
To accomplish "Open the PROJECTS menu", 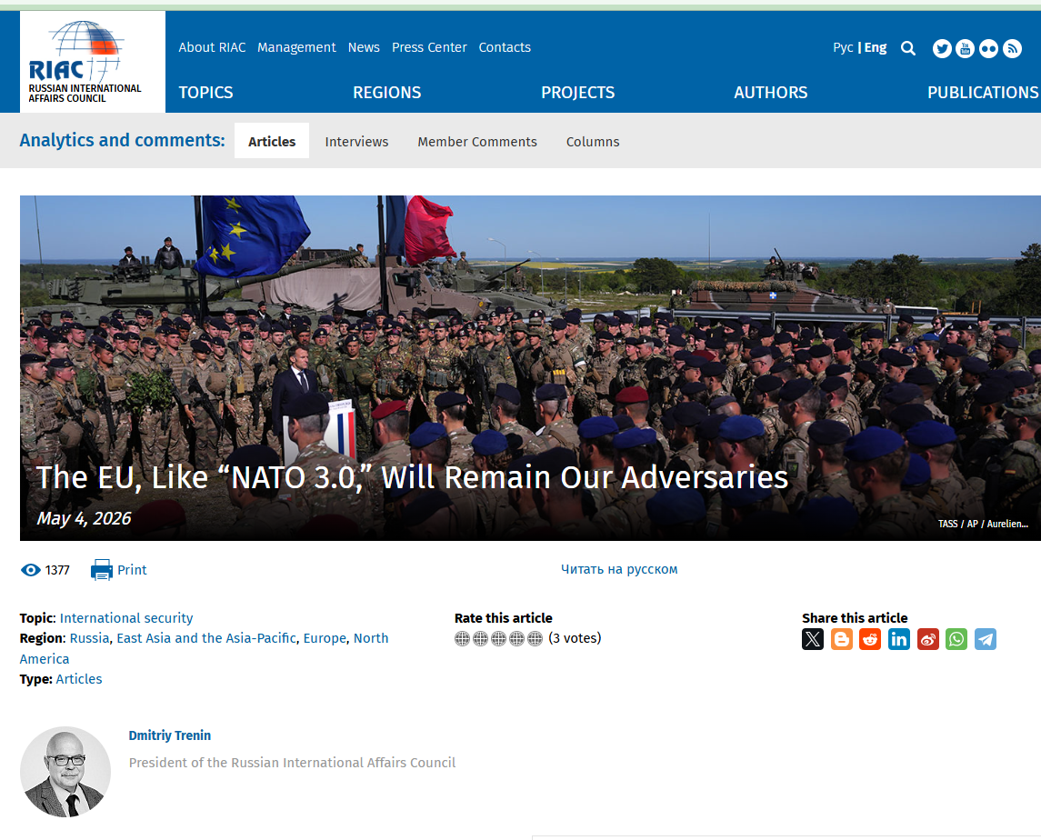I will click(577, 93).
